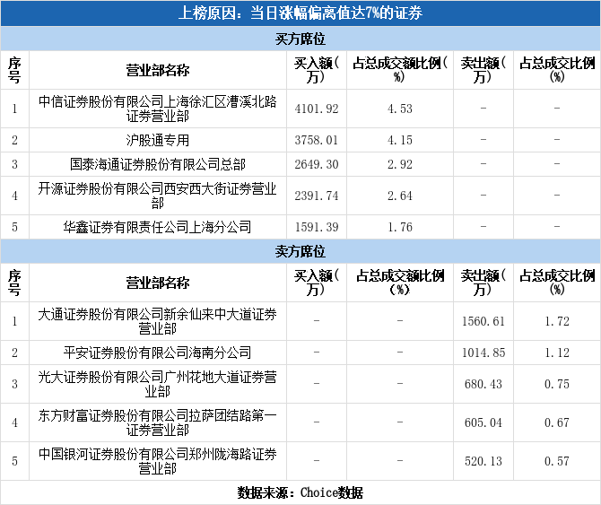The height and width of the screenshot is (505, 601).
Task: Select the 买方席位 section header
Action: [300, 39]
